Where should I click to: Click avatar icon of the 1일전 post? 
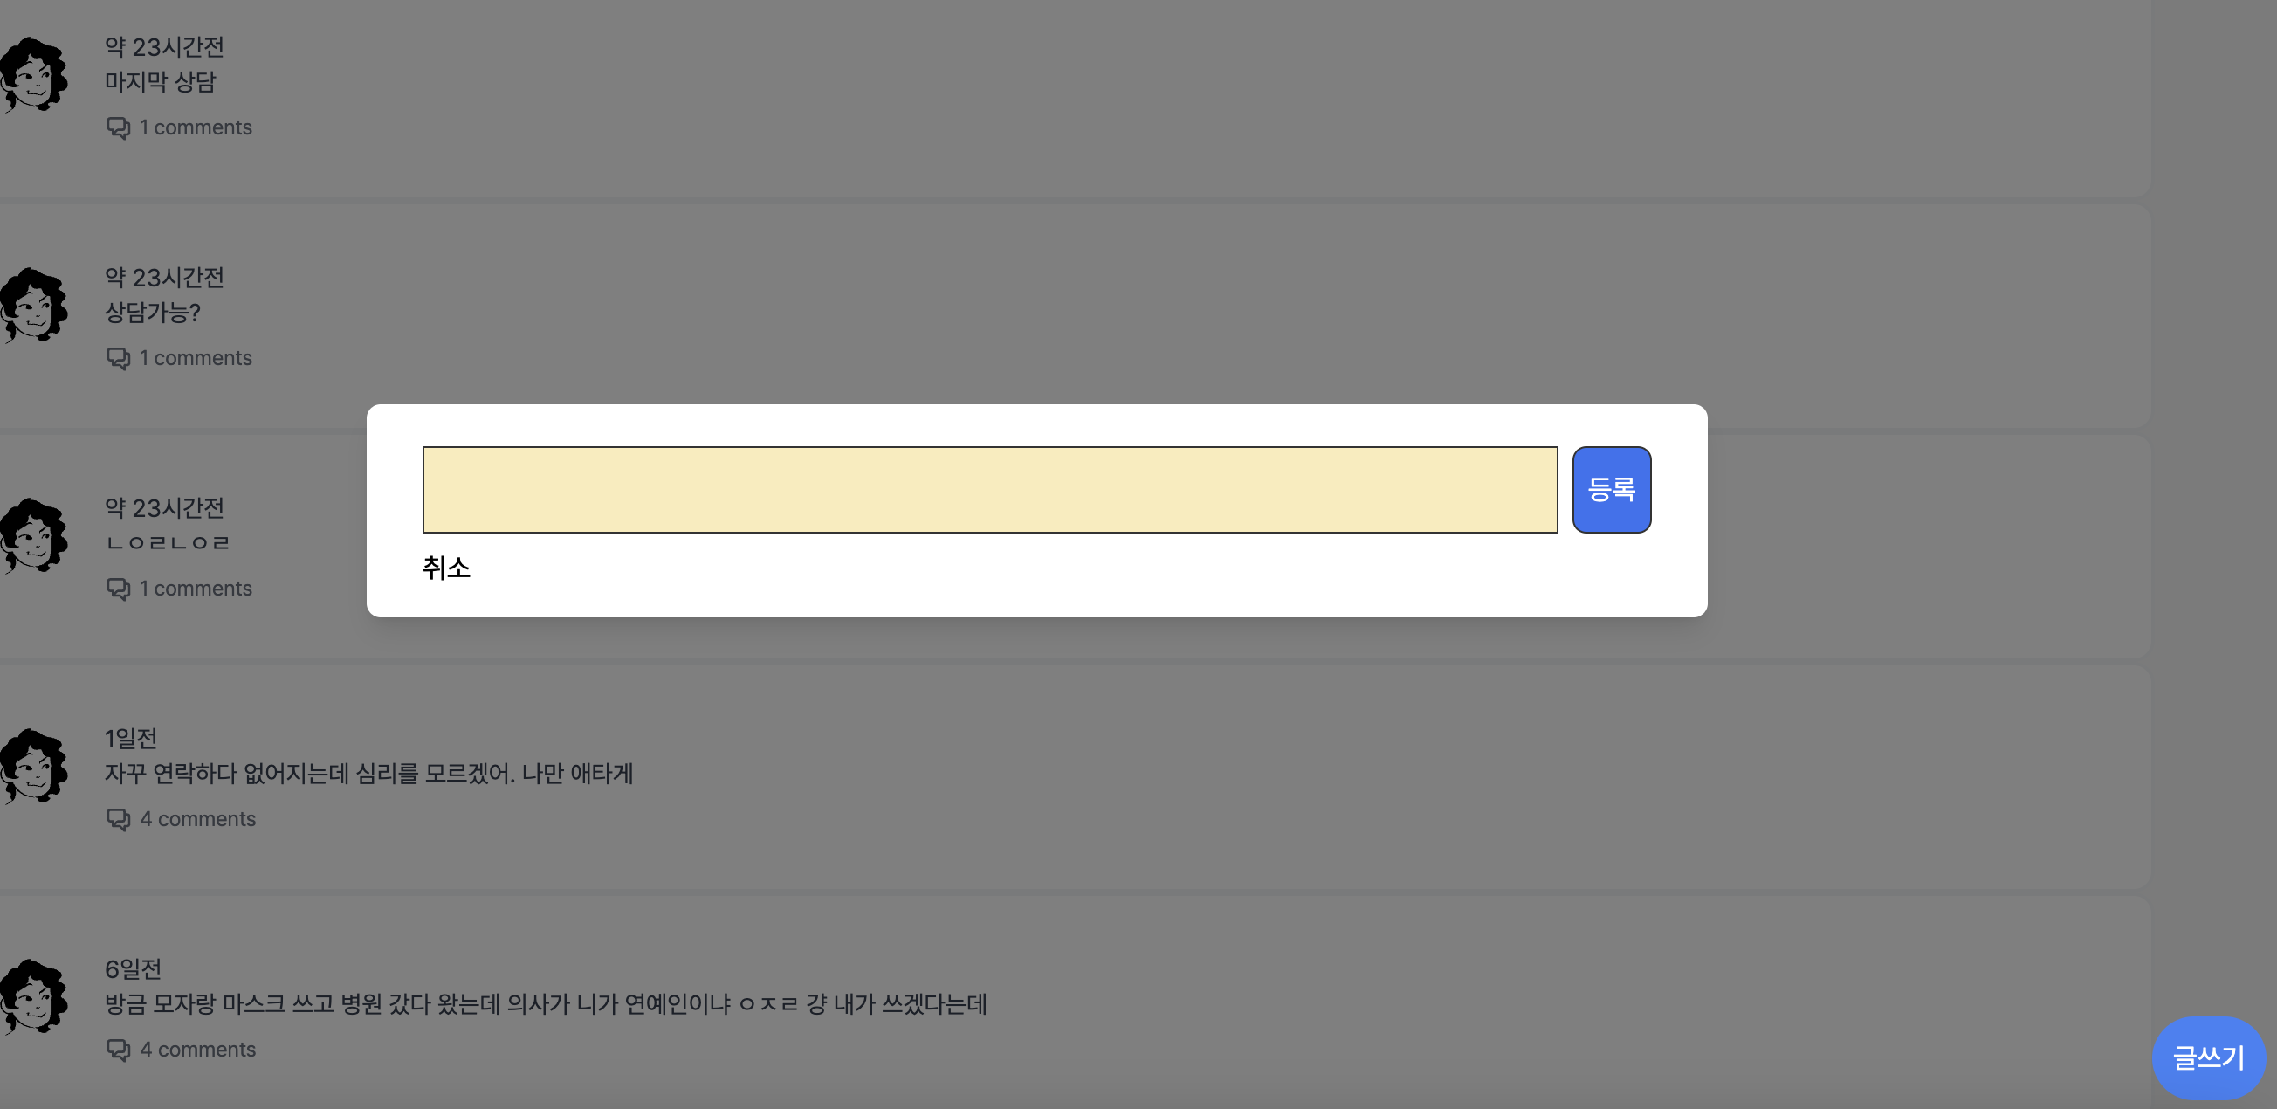pos(34,766)
